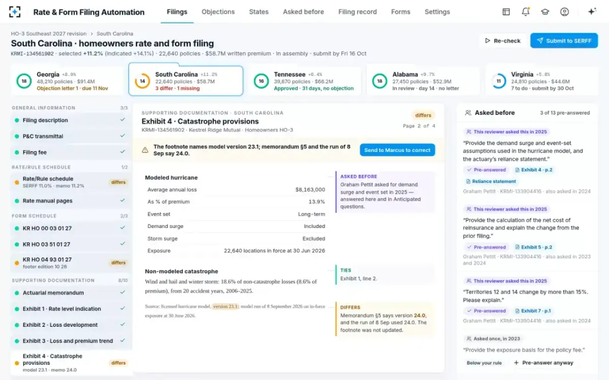Click the Virginia progress ring showing 11
The height and width of the screenshot is (380, 609).
[498, 81]
